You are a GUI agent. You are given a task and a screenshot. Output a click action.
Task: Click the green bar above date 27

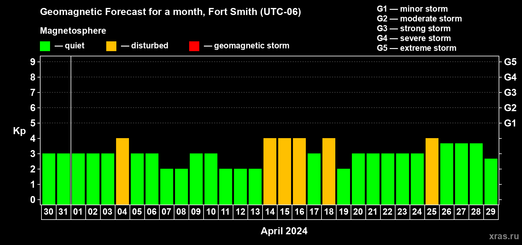coord(462,174)
